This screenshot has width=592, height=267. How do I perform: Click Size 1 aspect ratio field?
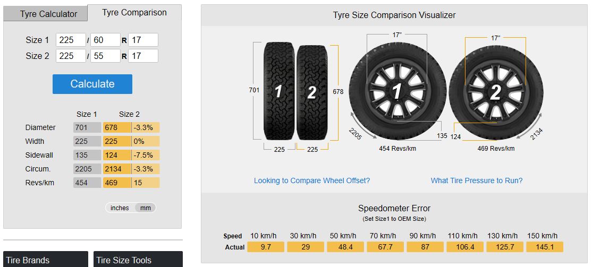(105, 40)
